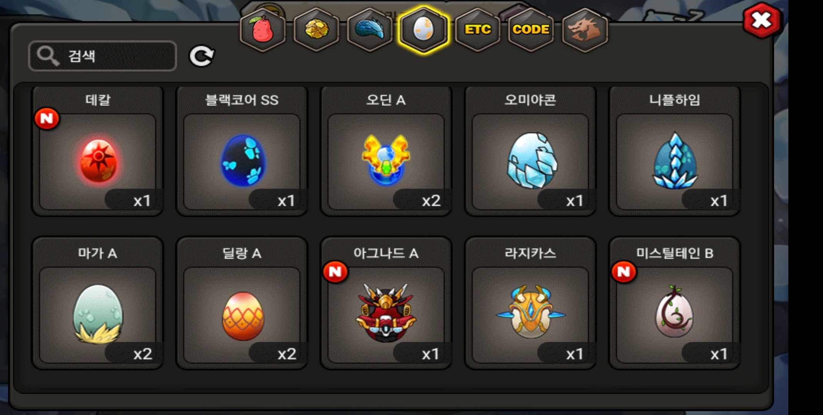Choose the 오딘 A egg item
Screen dimensions: 823x415
[x=386, y=151]
